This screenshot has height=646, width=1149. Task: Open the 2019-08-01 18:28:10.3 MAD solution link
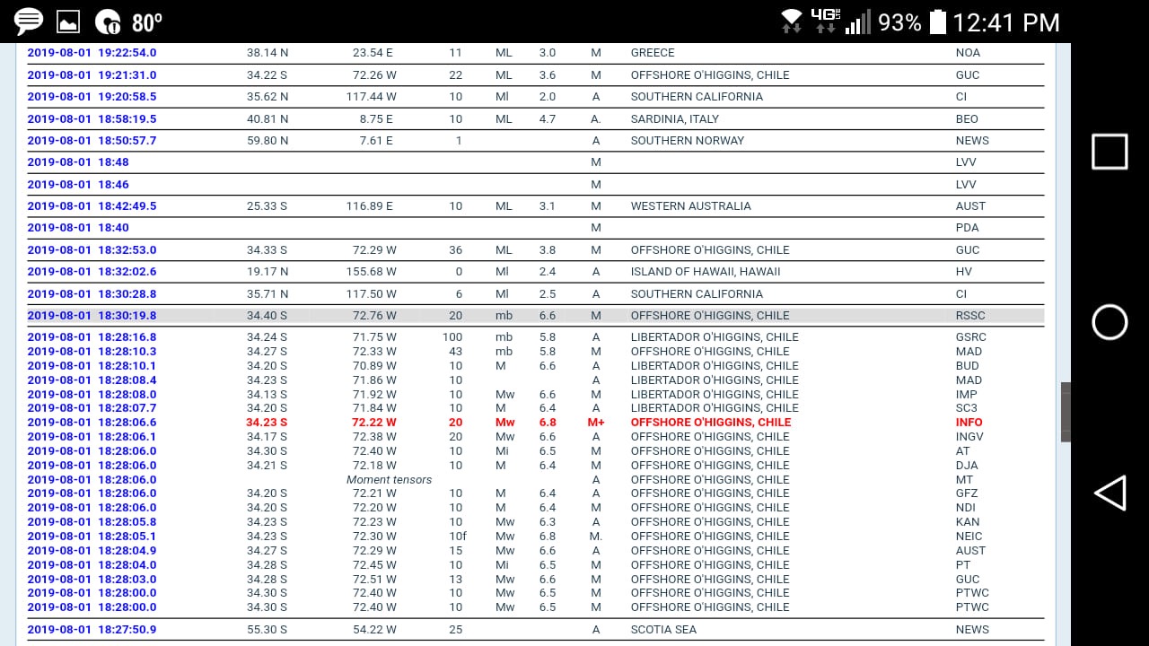[x=92, y=352]
